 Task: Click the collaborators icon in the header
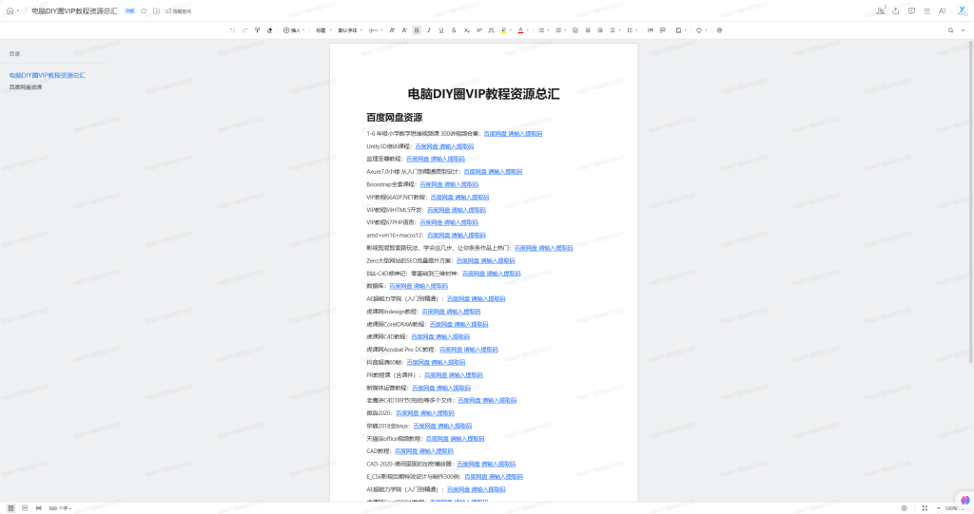tap(880, 10)
